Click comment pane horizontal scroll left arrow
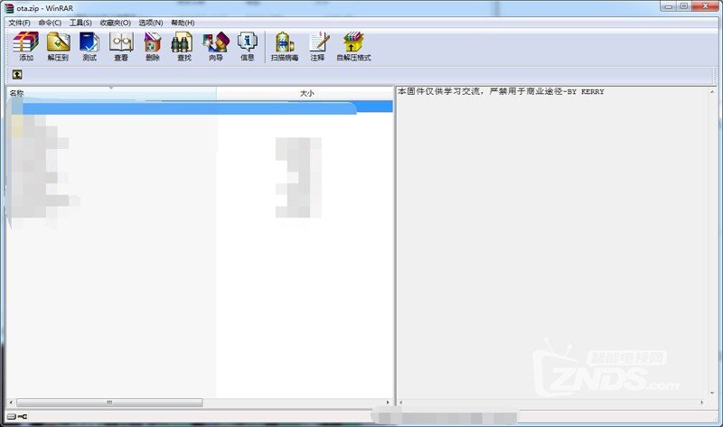This screenshot has height=427, width=723. pyautogui.click(x=401, y=403)
